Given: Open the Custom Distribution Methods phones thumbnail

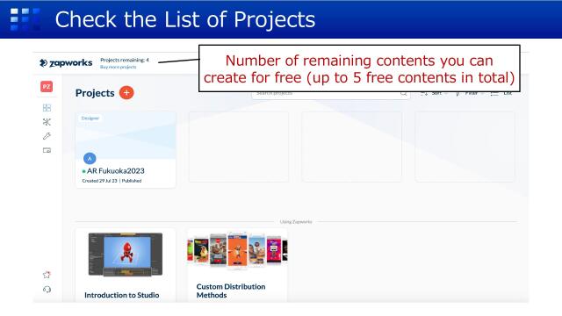Looking at the screenshot, I should (237, 250).
